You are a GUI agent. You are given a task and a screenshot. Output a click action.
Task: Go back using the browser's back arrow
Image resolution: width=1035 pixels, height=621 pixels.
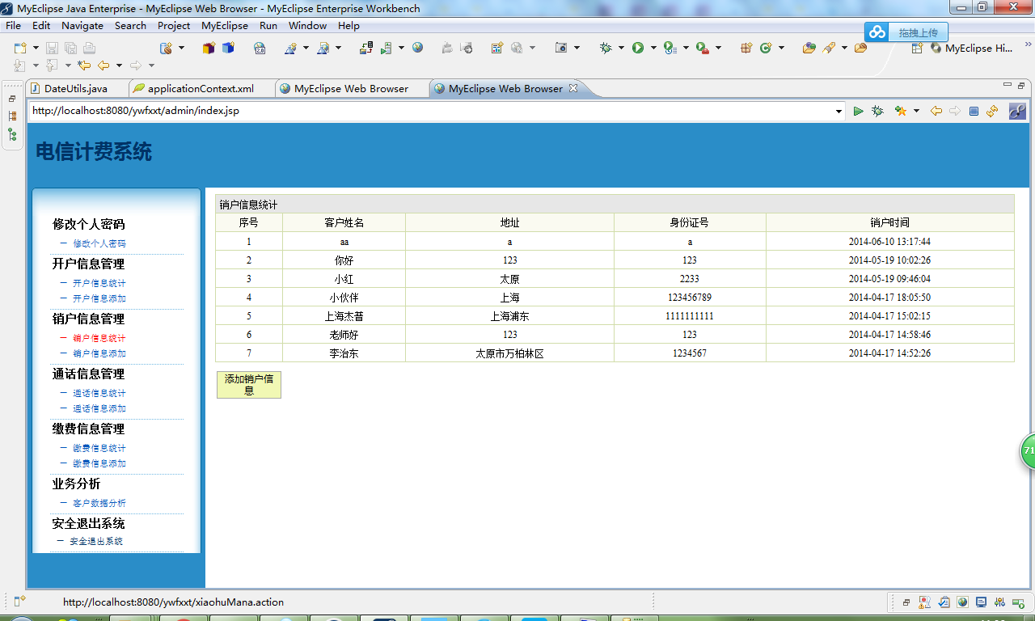936,111
